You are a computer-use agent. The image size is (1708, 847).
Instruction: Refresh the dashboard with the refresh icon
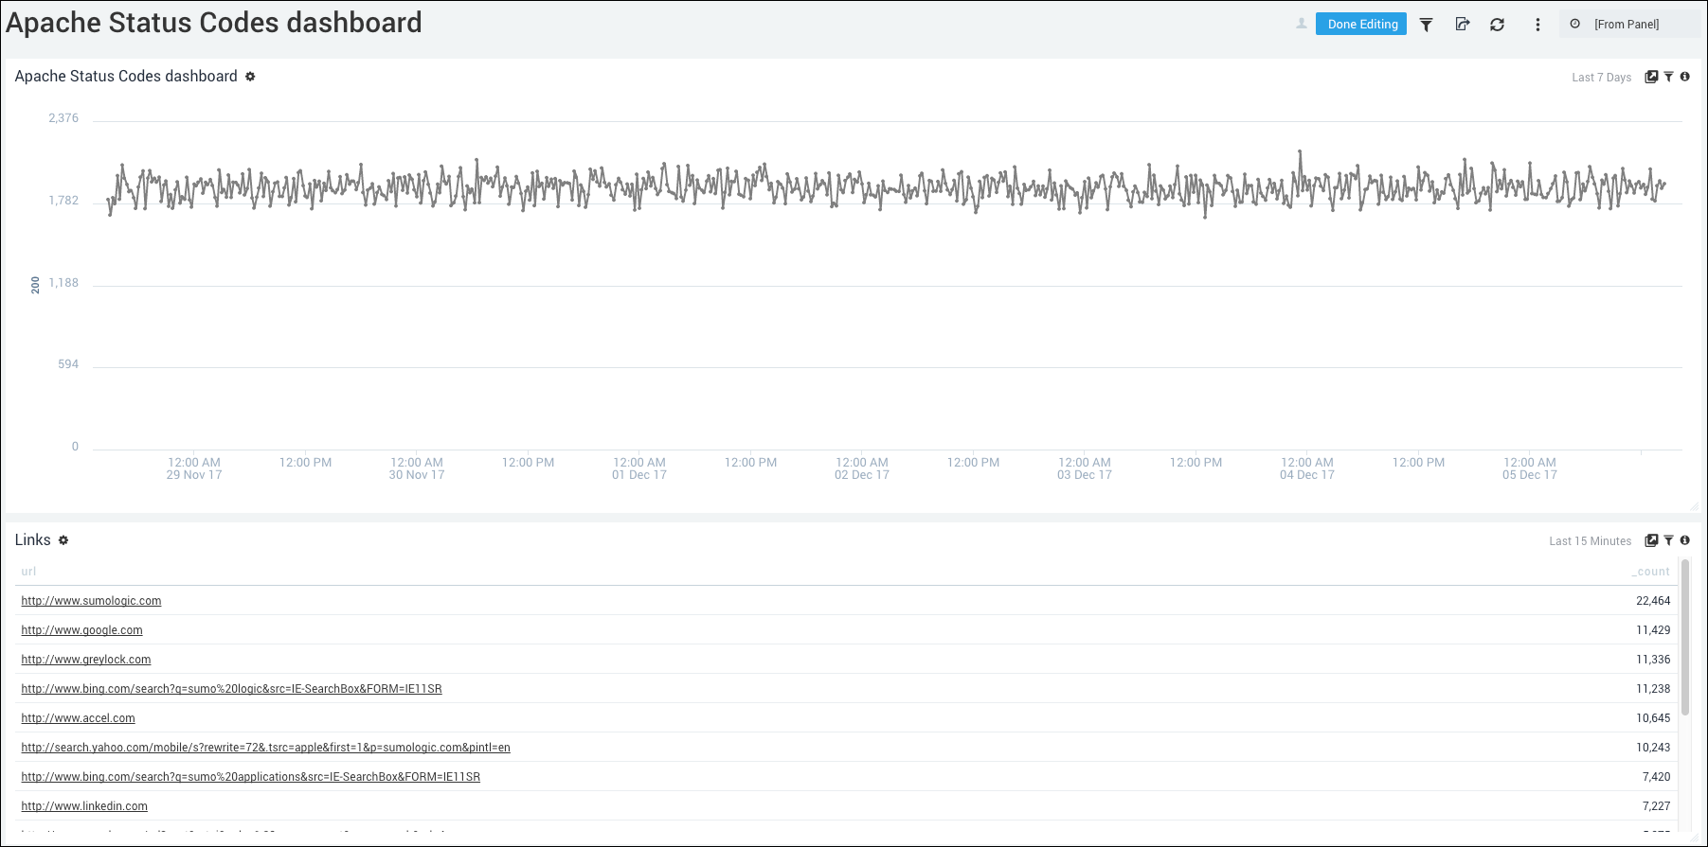click(1497, 25)
